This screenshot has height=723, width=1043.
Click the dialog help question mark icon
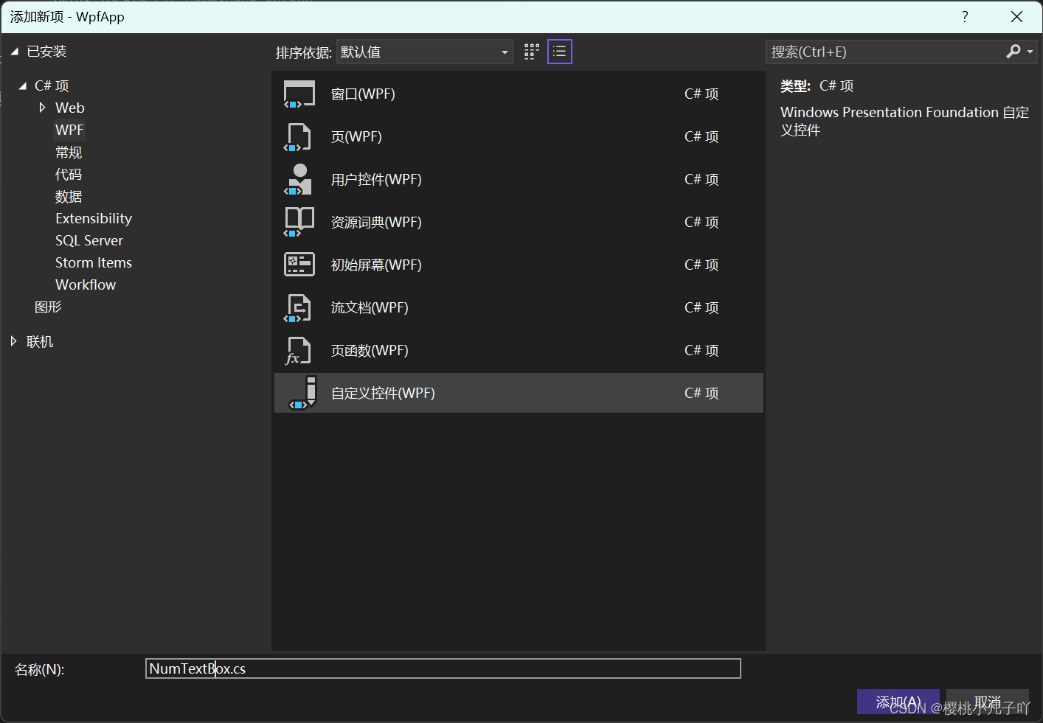[x=965, y=16]
